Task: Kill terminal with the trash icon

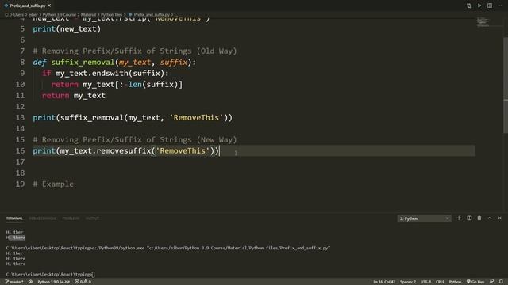Action: 479,218
